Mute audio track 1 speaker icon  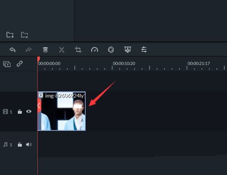29,145
